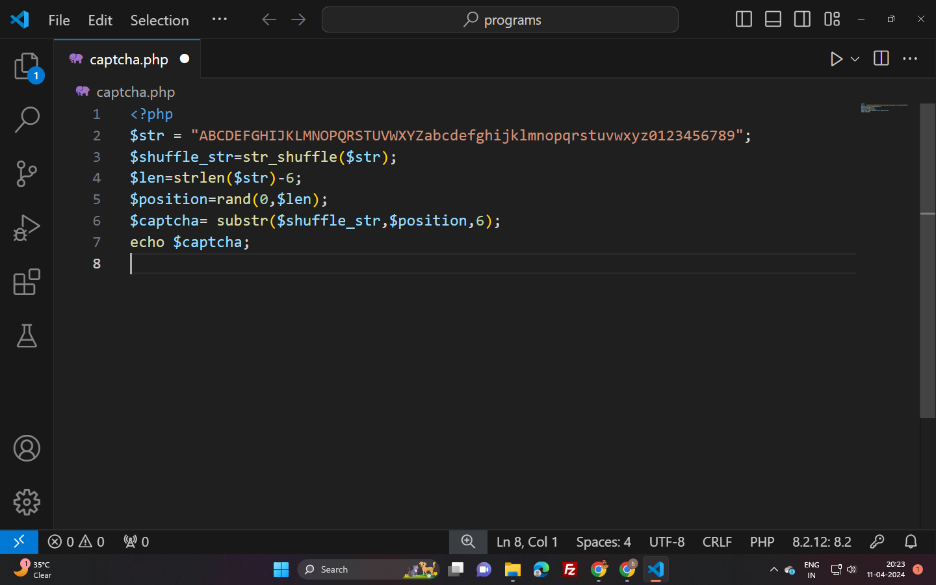The width and height of the screenshot is (936, 585).
Task: Click PHP version 8.2.12: 8.2 status
Action: (x=822, y=541)
